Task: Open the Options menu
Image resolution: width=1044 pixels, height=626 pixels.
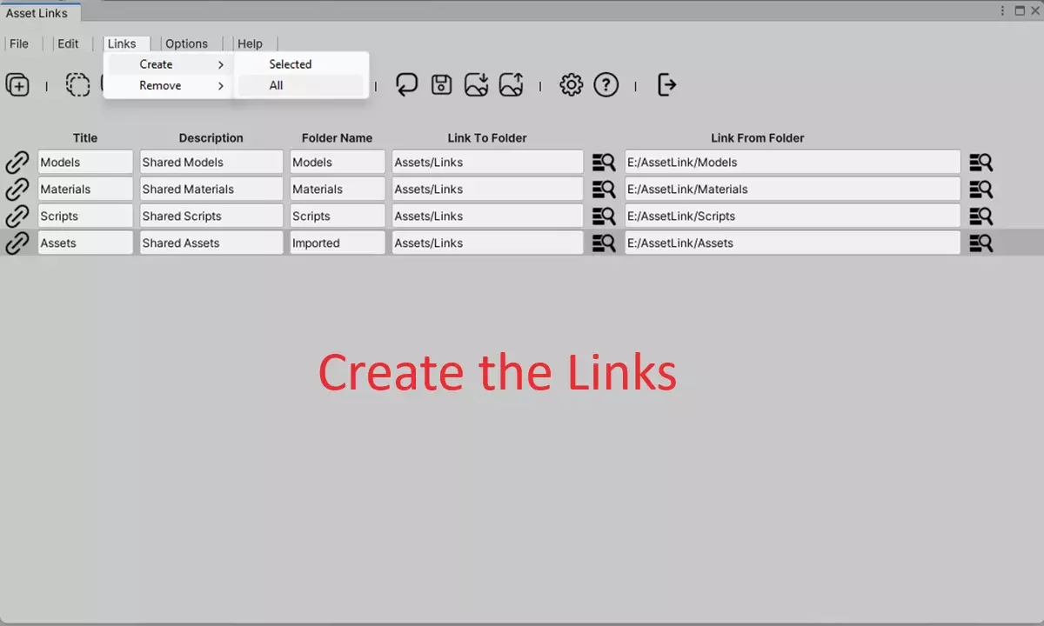Action: tap(186, 43)
